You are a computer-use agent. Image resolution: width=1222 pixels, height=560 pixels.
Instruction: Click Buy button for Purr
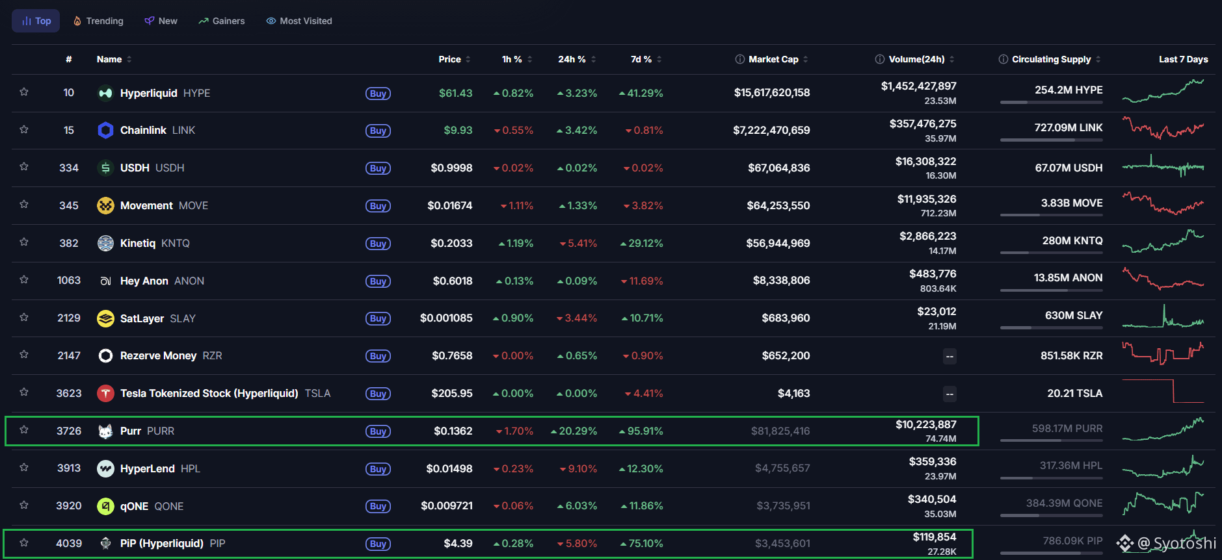[x=378, y=431]
